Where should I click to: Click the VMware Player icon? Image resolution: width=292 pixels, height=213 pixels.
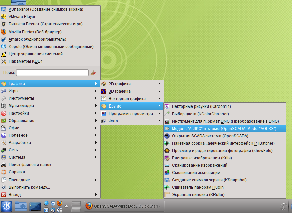pos(4,17)
